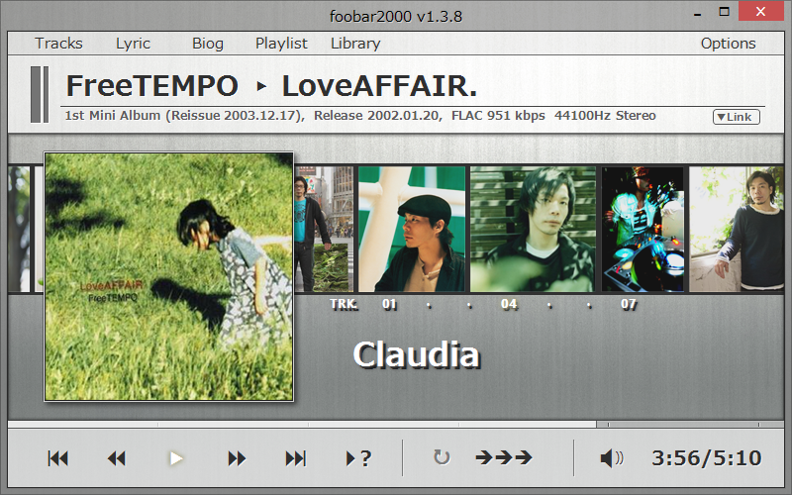Click the album title LoveAFFAIR.
The width and height of the screenshot is (792, 495).
(379, 86)
